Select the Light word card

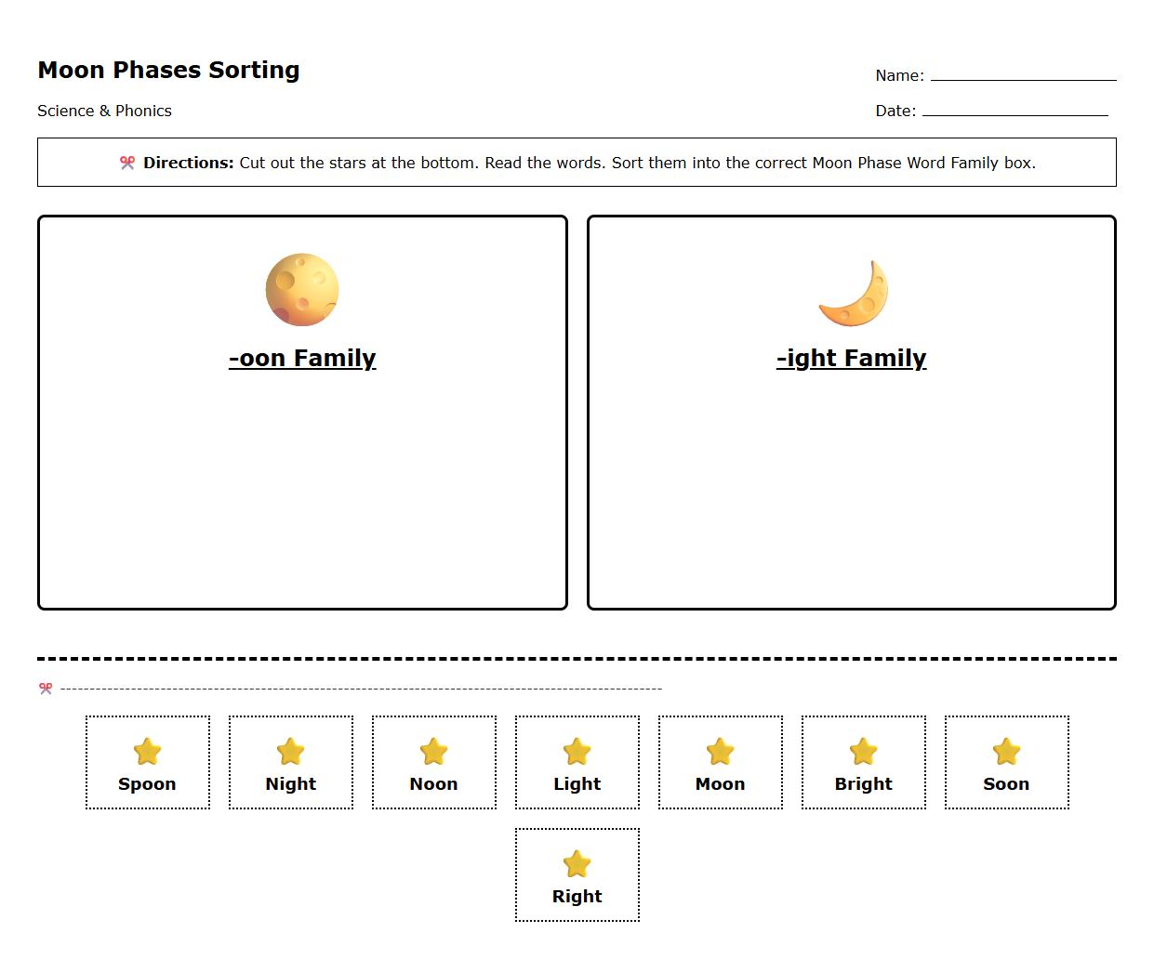click(577, 762)
